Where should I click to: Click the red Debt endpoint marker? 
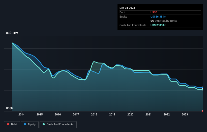203,111
